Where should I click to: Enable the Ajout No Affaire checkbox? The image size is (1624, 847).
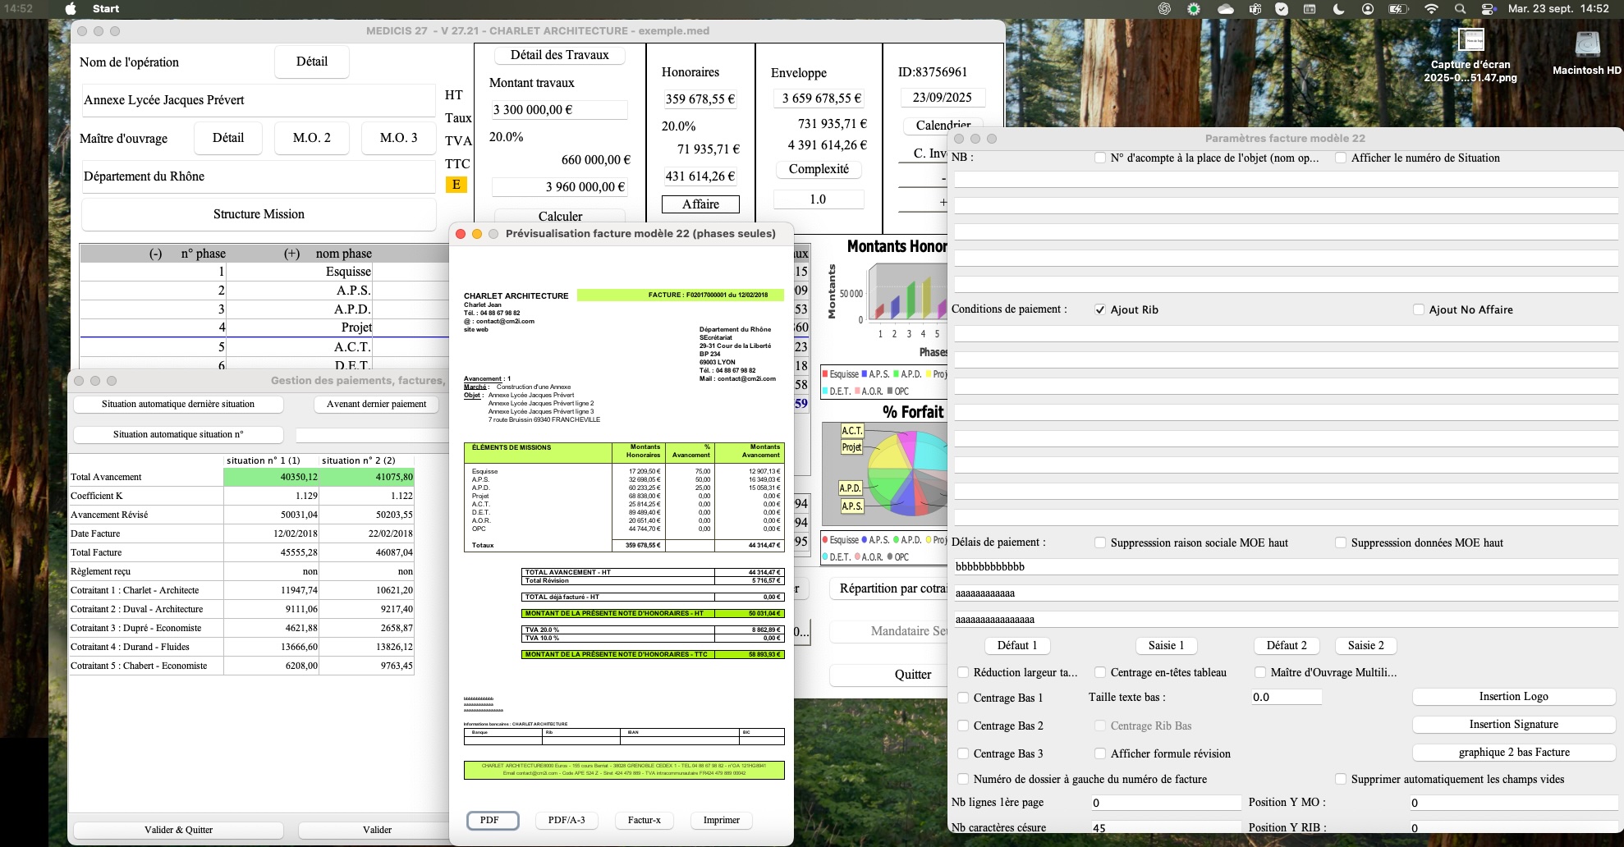pyautogui.click(x=1418, y=309)
